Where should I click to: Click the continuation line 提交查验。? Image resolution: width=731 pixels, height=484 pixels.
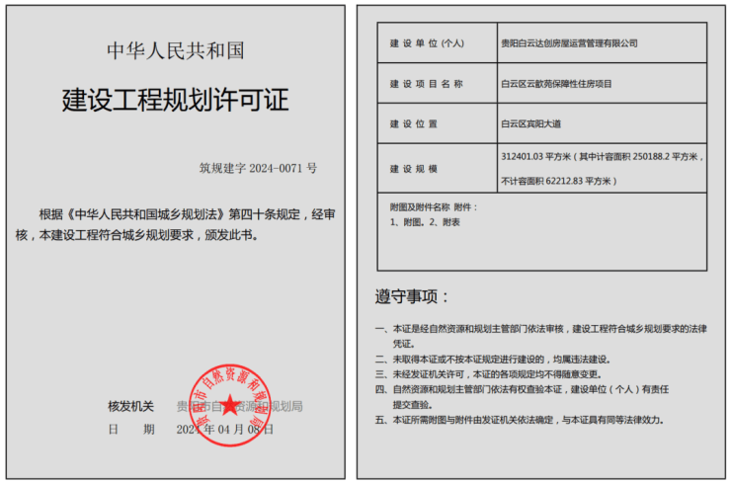coord(413,405)
